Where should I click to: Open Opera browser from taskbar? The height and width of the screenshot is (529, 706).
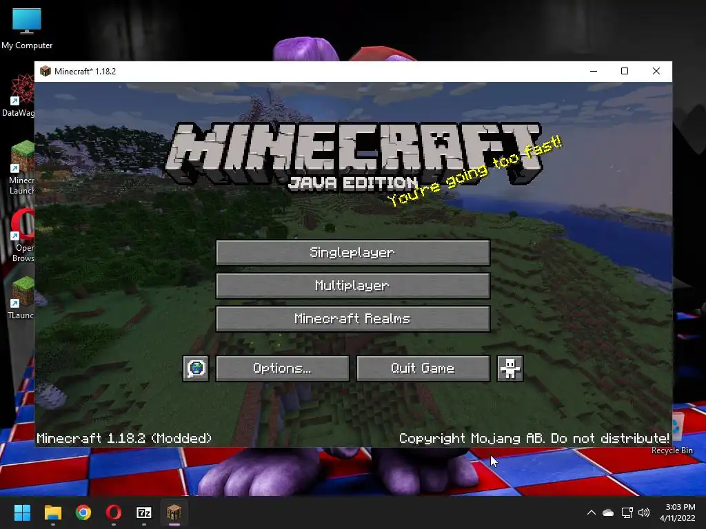(114, 512)
